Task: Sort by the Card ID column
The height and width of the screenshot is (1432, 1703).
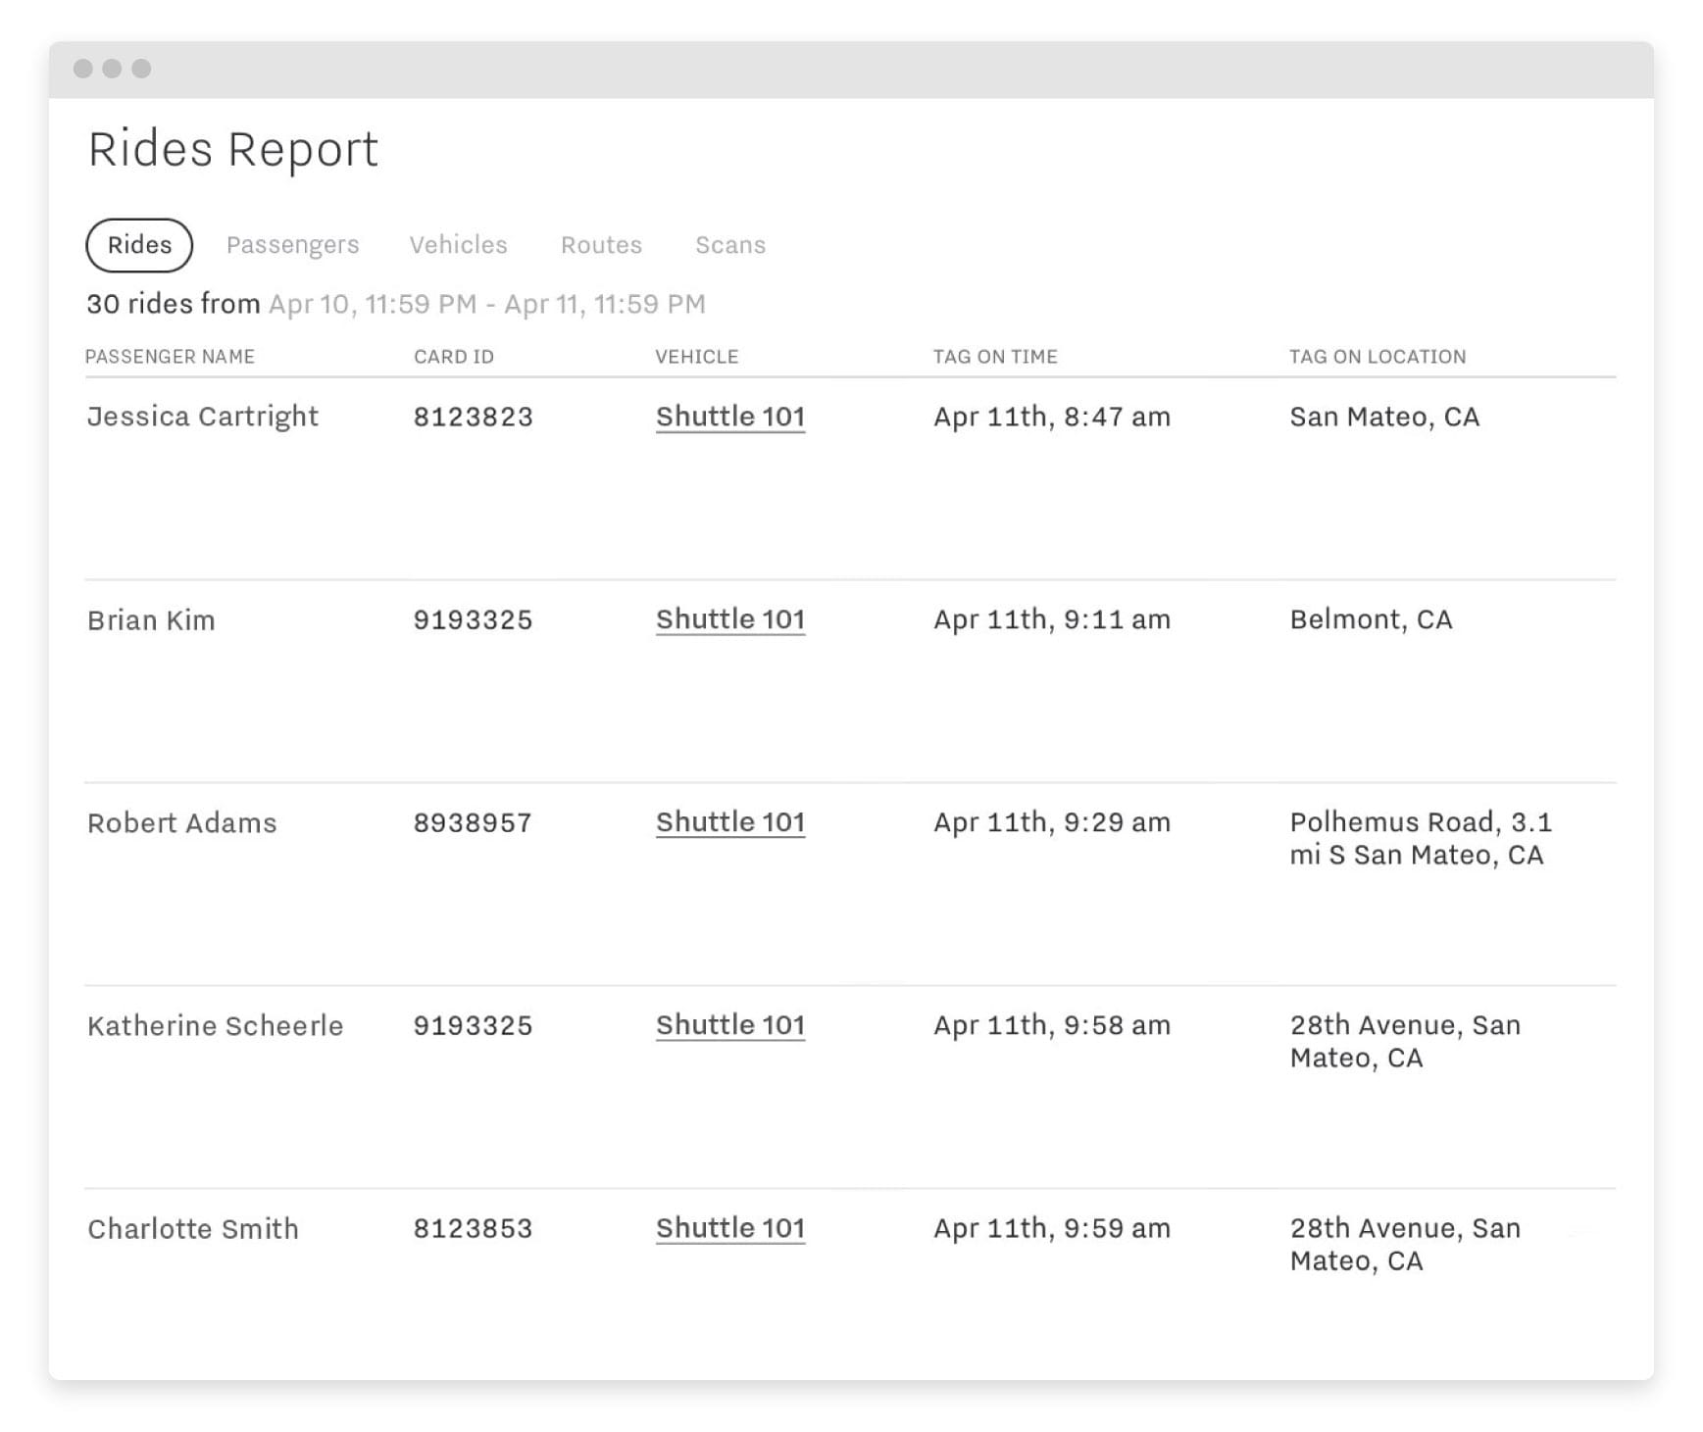Action: coord(454,357)
